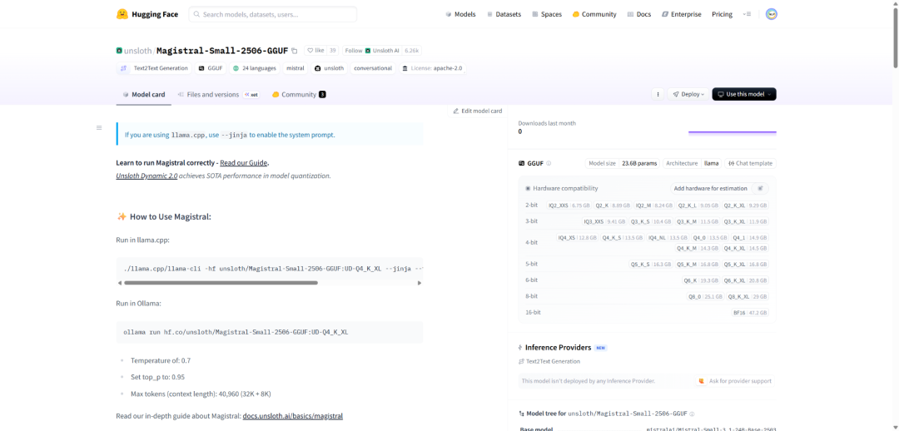This screenshot has height=431, width=899.
Task: Select the Q4_K_M 14.3 GB quantization
Action: [x=698, y=248]
